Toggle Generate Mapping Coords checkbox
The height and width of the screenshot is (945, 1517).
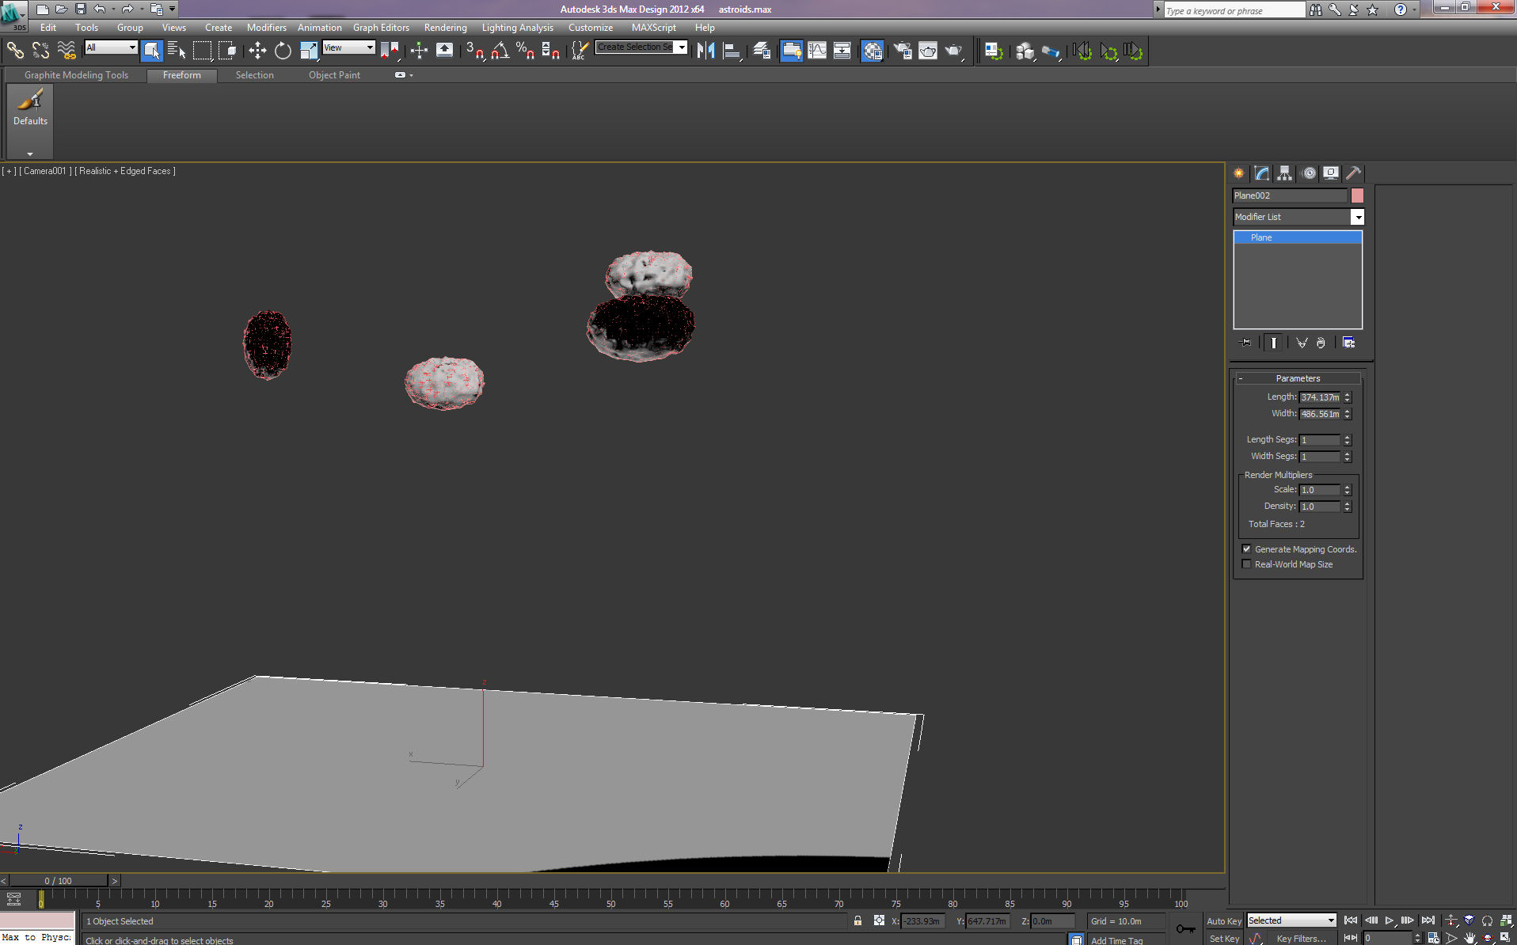[x=1247, y=549]
